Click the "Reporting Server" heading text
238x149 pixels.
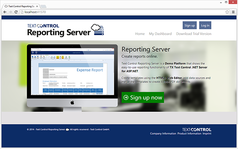(146, 49)
